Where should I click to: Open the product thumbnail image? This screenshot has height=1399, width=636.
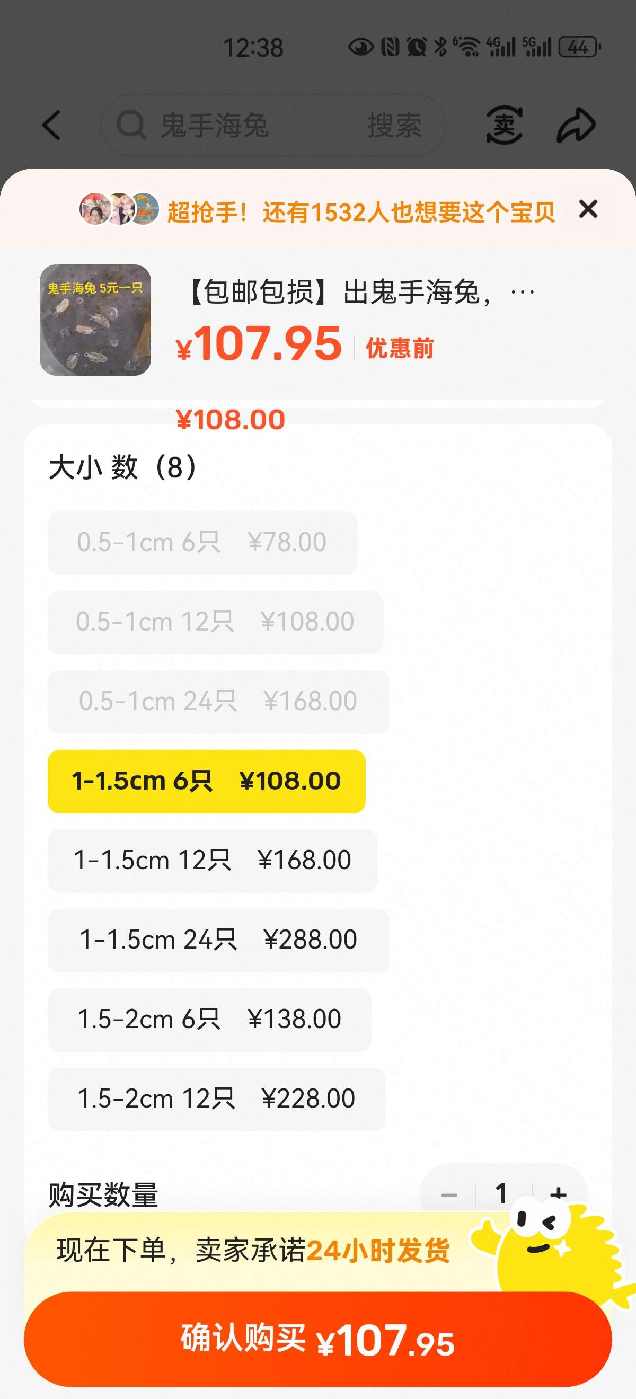(x=95, y=320)
